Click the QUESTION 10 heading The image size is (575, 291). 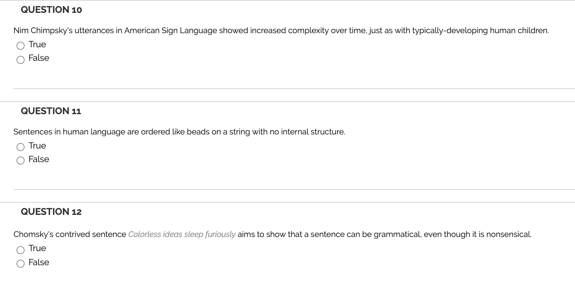pos(51,10)
